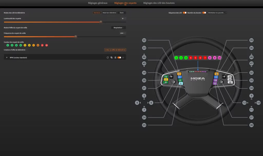Click Réinitialiser les paramètres button

pos(217,13)
